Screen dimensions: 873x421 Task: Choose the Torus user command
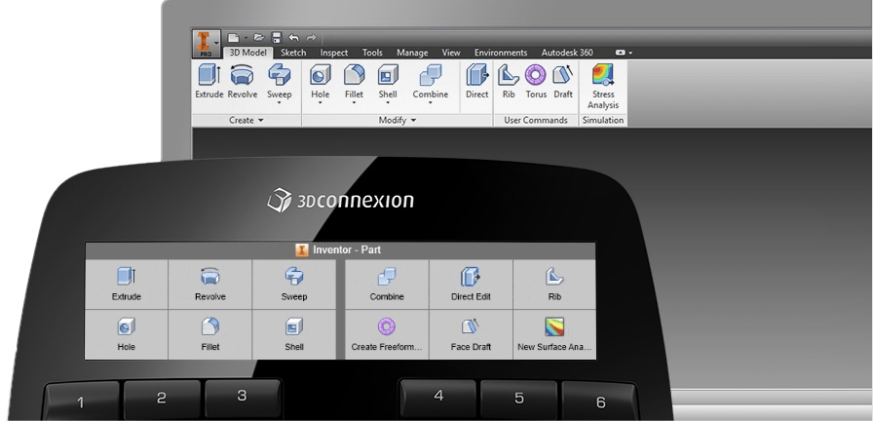536,81
